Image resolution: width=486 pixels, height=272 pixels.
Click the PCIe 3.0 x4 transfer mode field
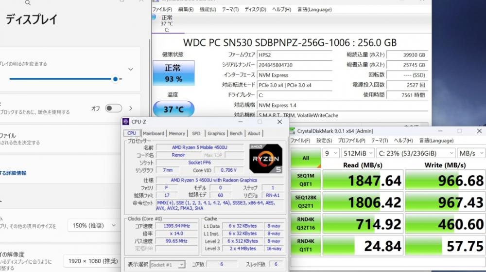(294, 85)
